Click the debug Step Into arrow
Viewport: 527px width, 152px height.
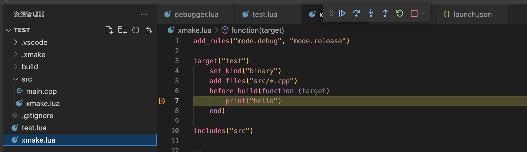coord(371,13)
